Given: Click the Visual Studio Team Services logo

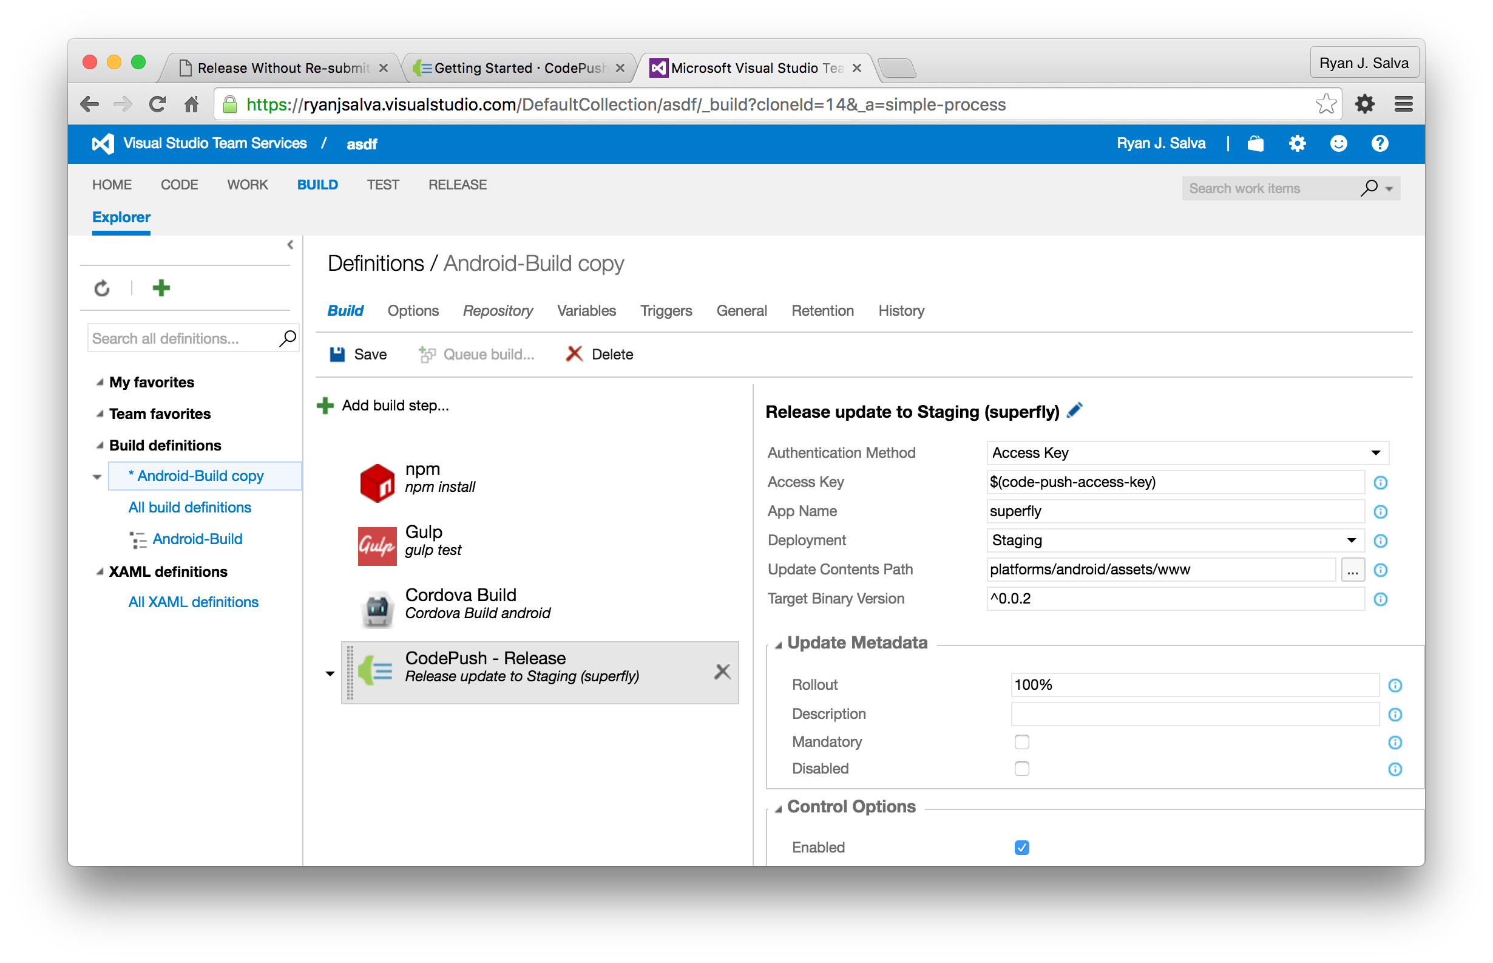Looking at the screenshot, I should coord(103,144).
